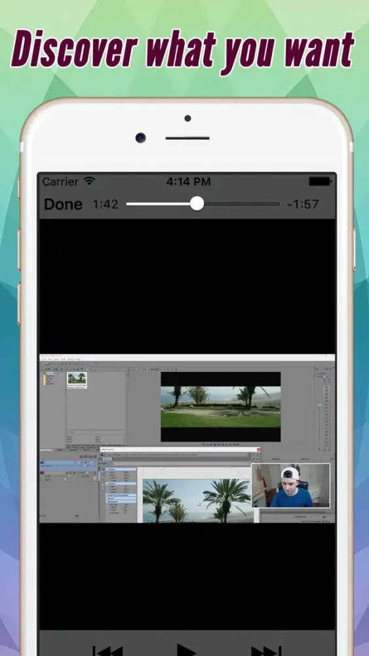Screen dimensions: 369x656
Task: Tap the video tutorial frame being played
Action: 187,438
